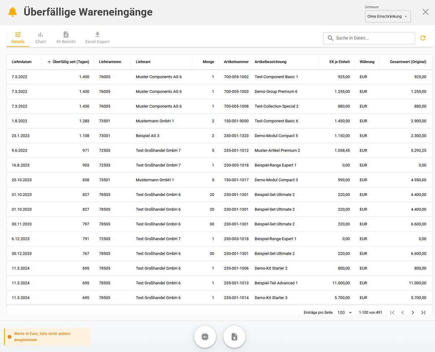
Task: Select the Excel-Export tab
Action: coord(97,38)
